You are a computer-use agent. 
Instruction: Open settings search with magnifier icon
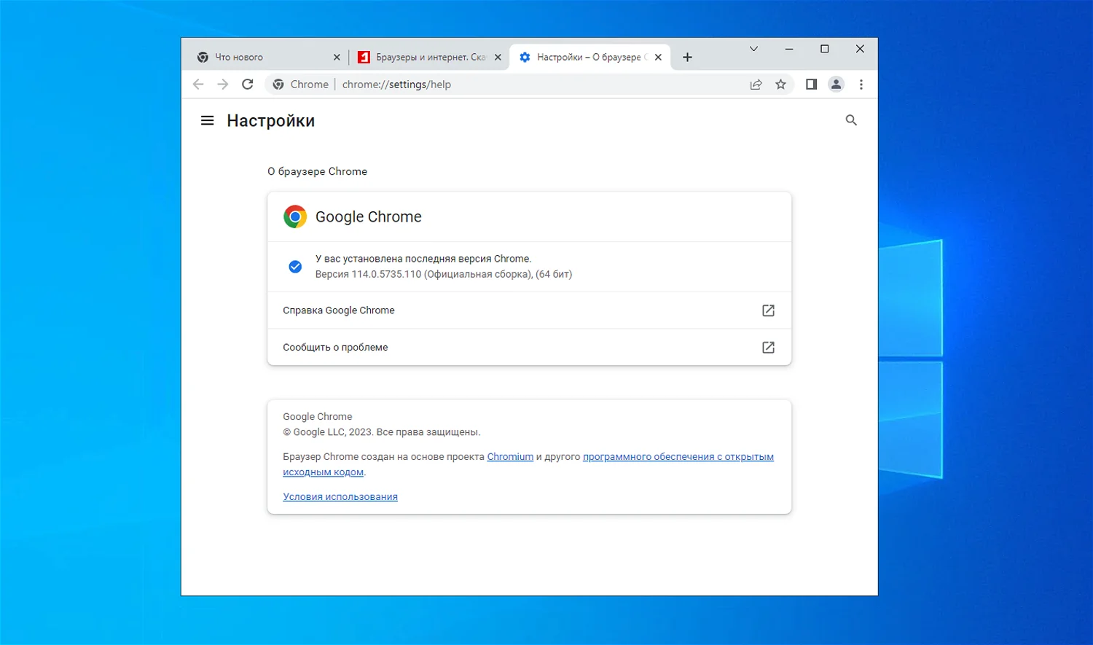850,120
